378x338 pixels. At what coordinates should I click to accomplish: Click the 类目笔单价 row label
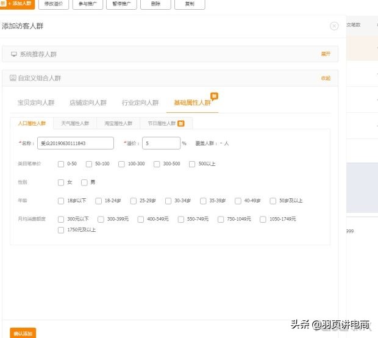[x=29, y=164]
